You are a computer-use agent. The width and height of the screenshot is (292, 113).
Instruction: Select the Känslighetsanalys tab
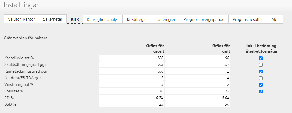point(103,19)
